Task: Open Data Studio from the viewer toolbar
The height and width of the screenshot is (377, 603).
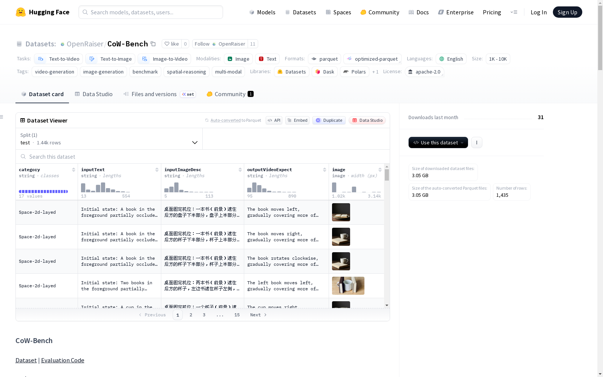Action: pos(367,120)
